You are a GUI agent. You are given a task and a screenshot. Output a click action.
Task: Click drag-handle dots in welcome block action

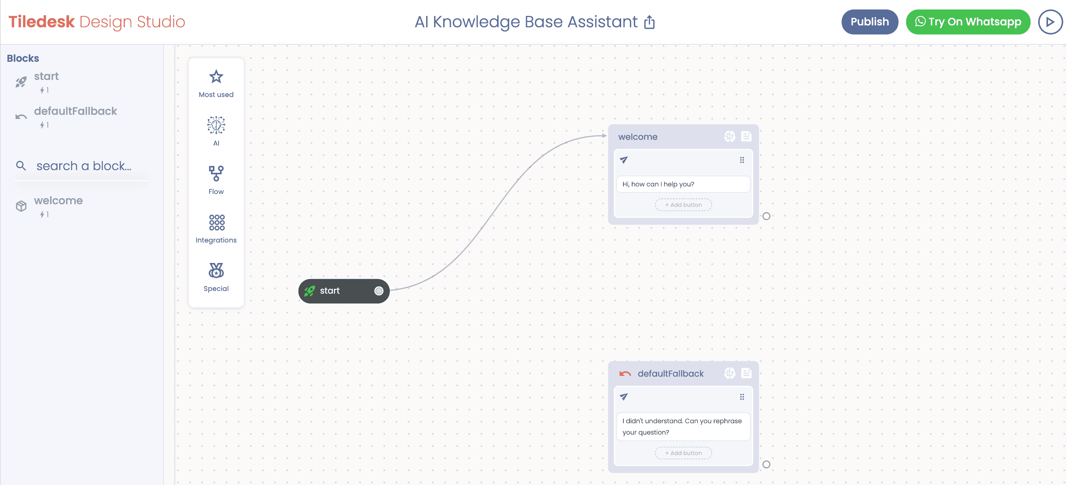click(742, 160)
